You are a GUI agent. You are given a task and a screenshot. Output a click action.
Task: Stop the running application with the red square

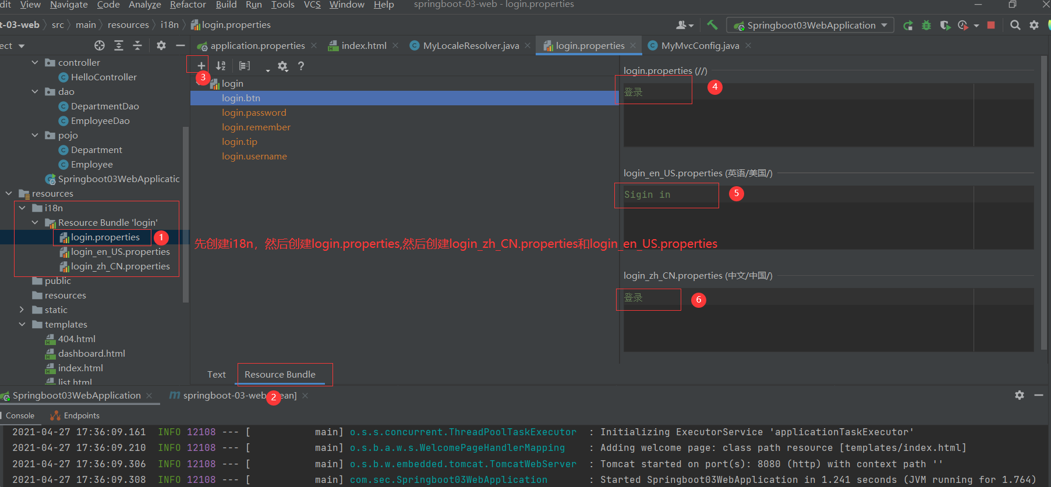point(991,26)
